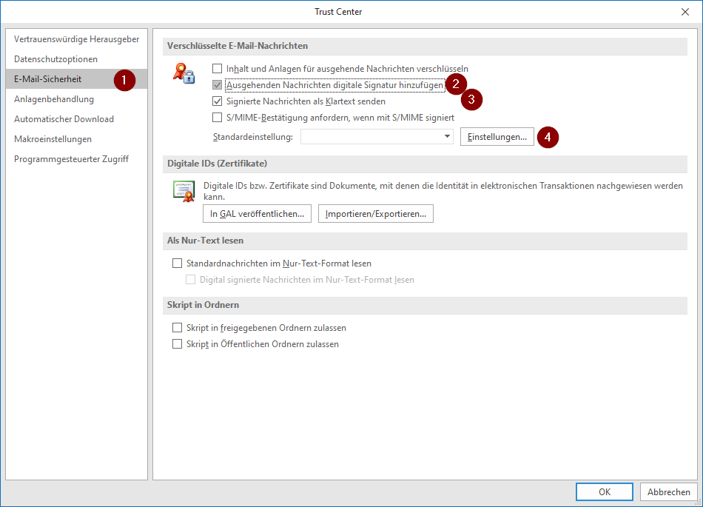Go to Automatischer Download settings

(x=64, y=118)
